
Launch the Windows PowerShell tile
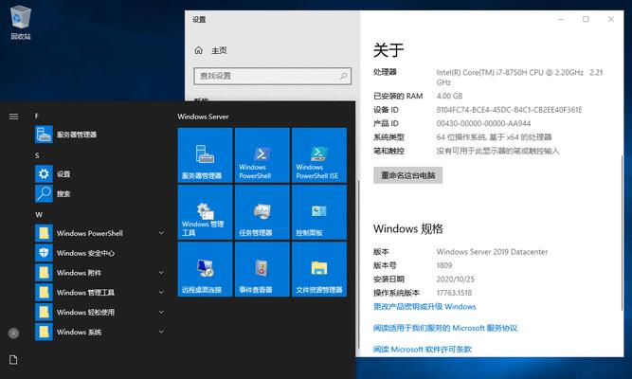click(x=262, y=155)
